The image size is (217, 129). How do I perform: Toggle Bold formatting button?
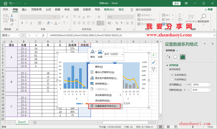[22, 23]
